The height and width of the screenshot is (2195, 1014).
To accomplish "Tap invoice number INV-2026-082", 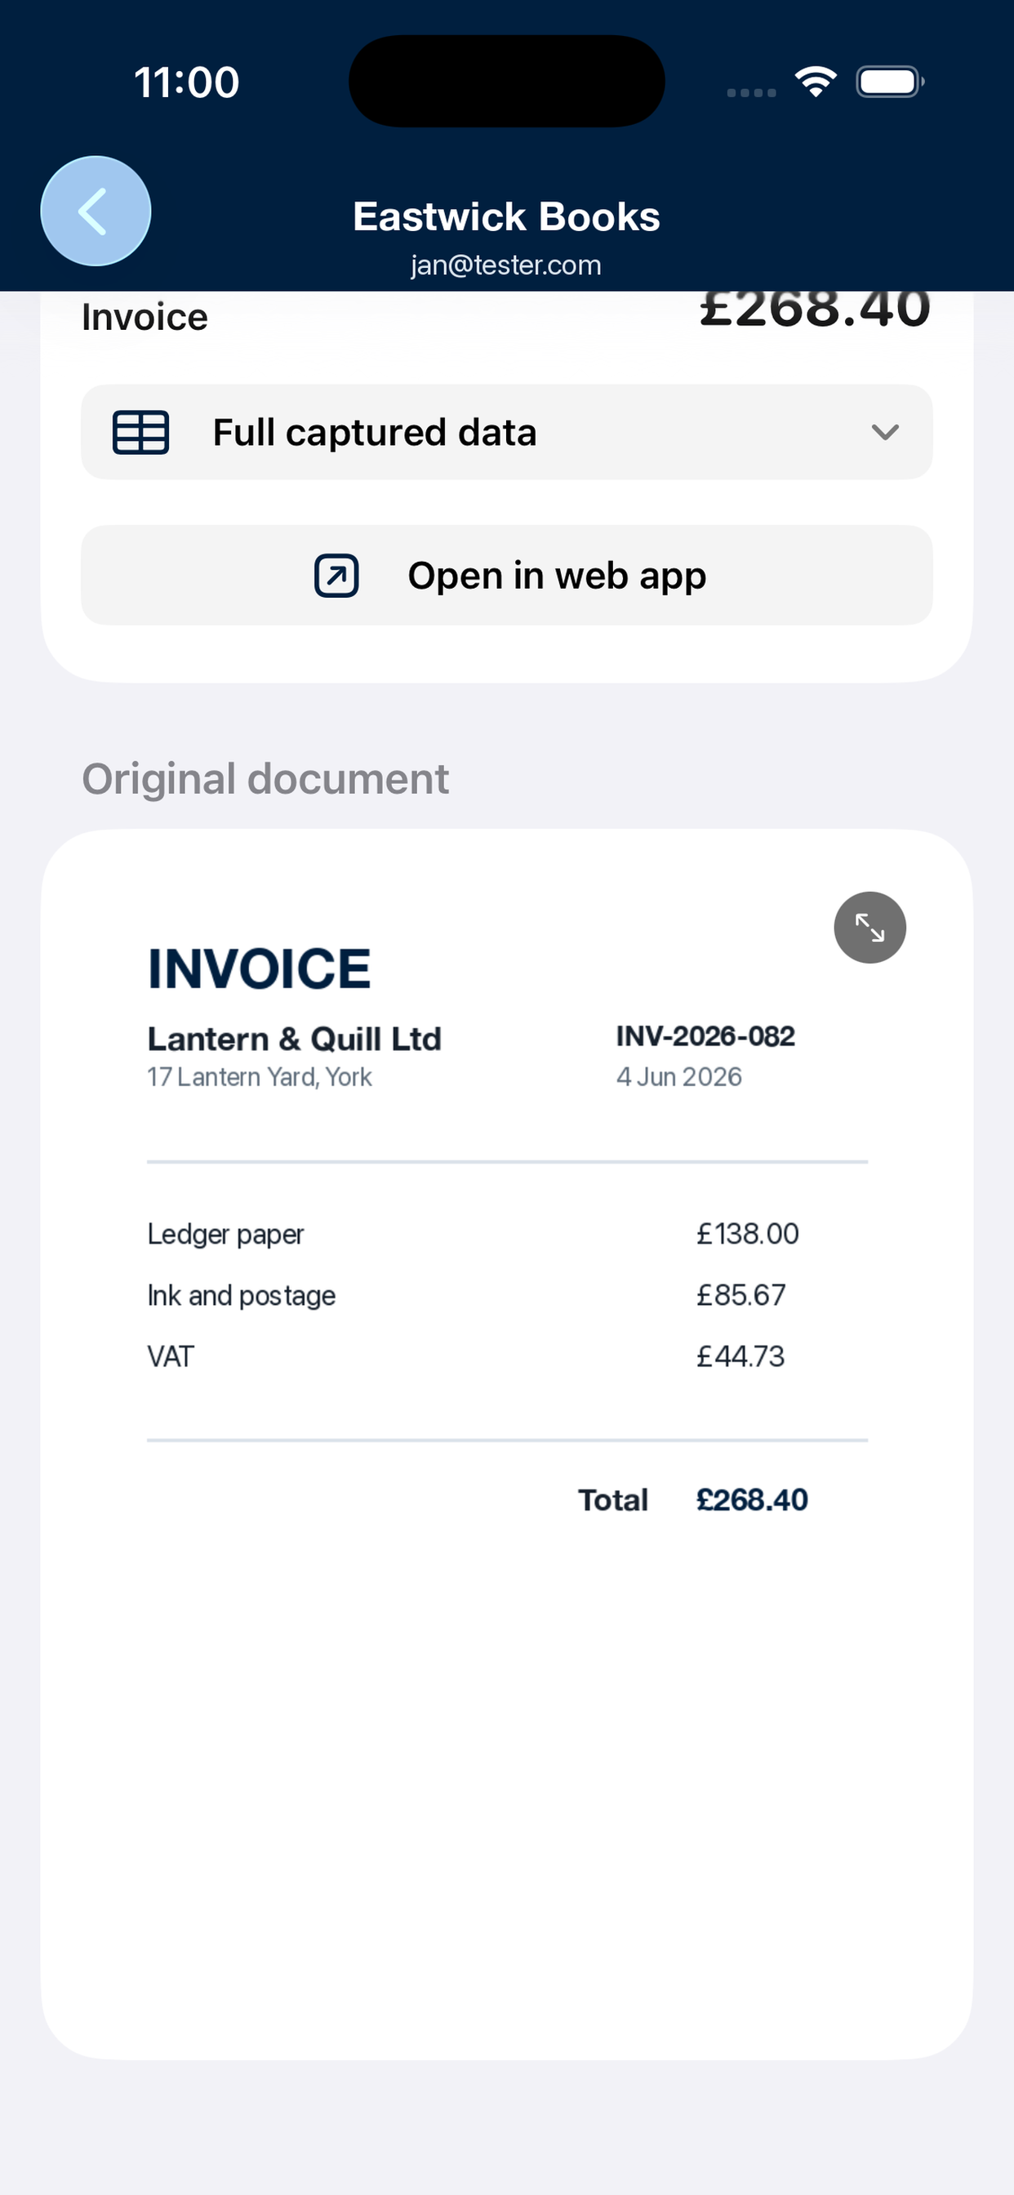I will click(705, 1036).
